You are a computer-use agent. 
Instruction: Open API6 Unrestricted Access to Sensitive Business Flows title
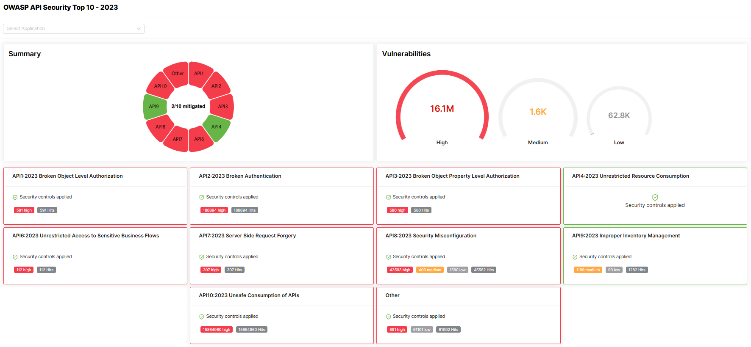pyautogui.click(x=86, y=236)
